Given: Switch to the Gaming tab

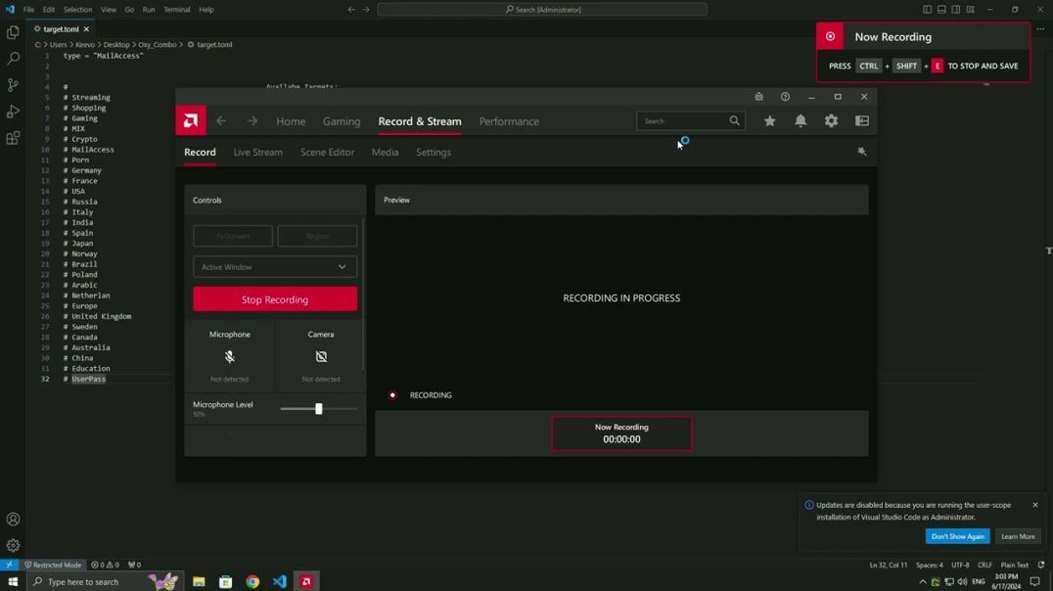Looking at the screenshot, I should tap(342, 121).
